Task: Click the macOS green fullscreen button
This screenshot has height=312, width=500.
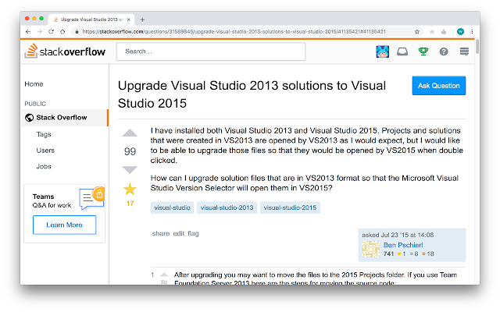Action: pyautogui.click(x=41, y=19)
